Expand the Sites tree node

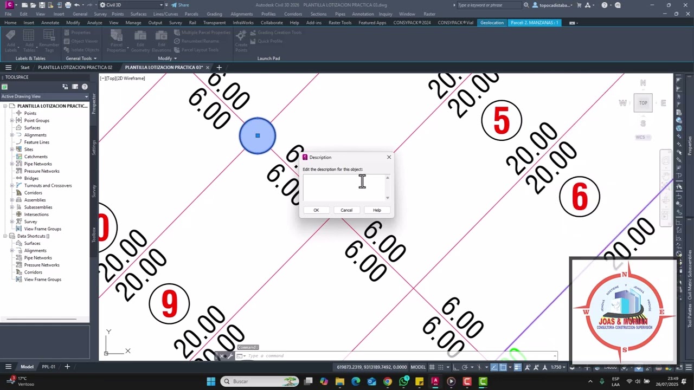pyautogui.click(x=11, y=149)
